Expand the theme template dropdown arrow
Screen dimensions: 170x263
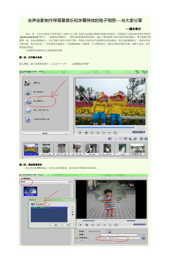point(71,182)
